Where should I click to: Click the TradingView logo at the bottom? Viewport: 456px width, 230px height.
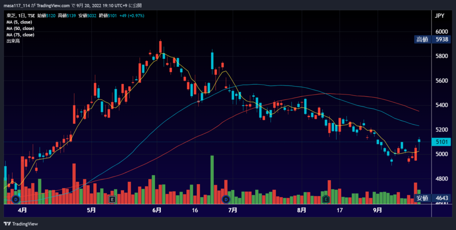(x=20, y=224)
